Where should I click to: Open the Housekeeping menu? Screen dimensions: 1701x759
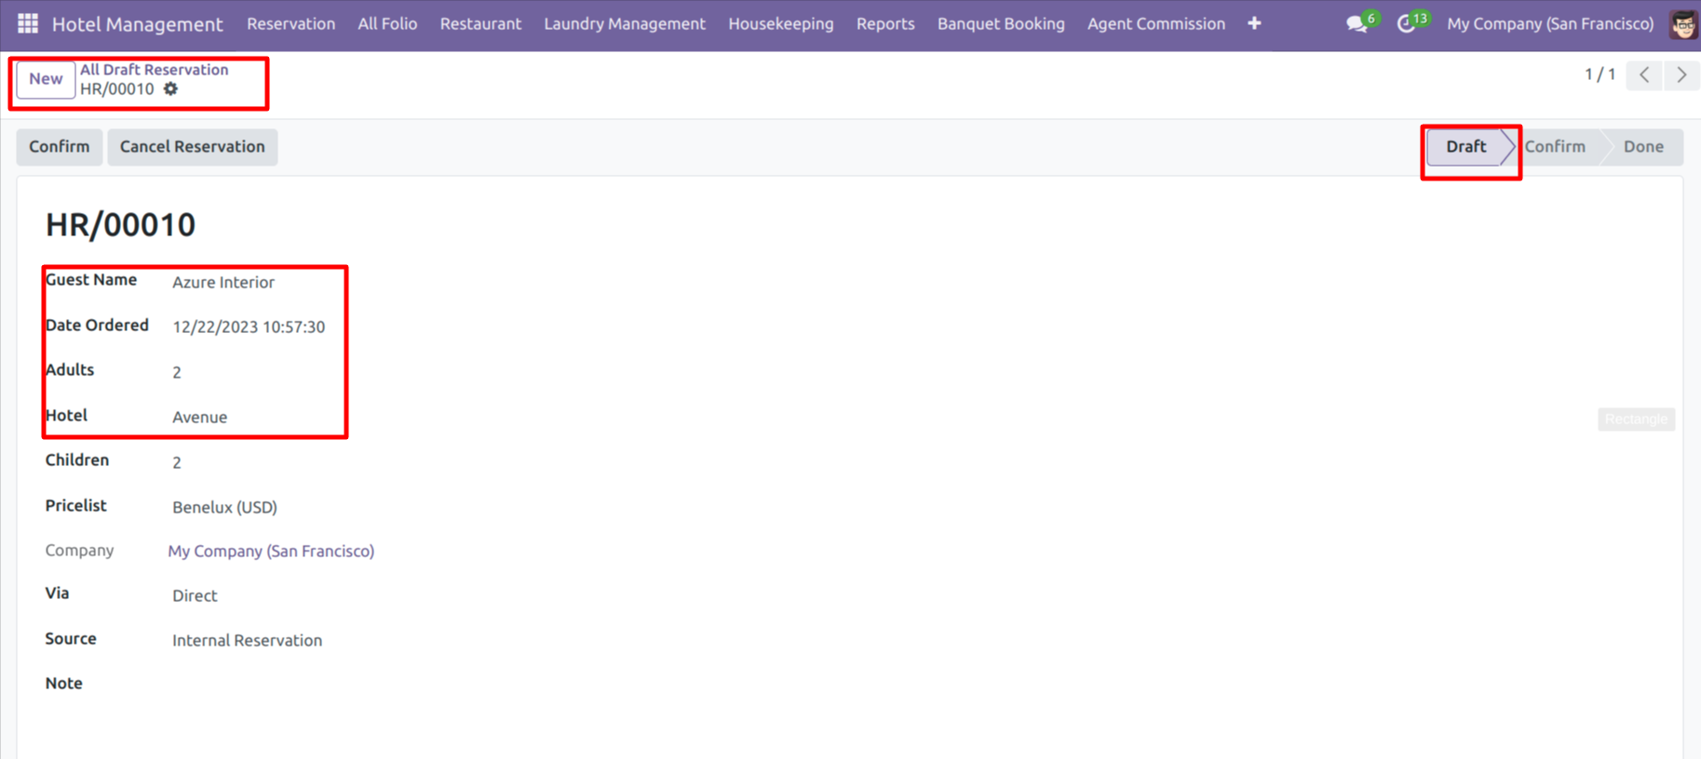780,24
